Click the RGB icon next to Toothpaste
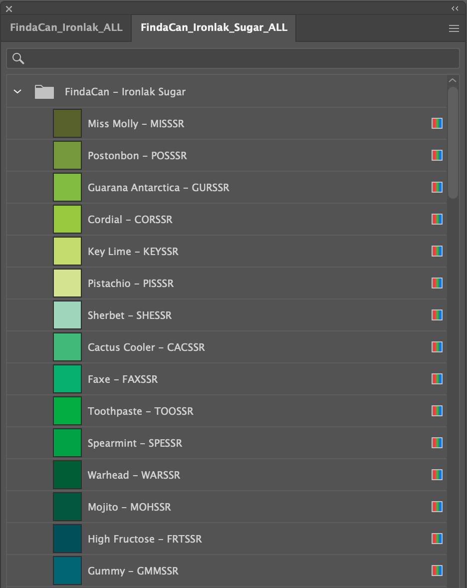Screen dimensions: 467x588 pyautogui.click(x=437, y=411)
